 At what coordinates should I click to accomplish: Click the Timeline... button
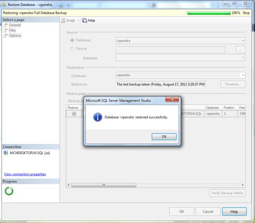coord(233,84)
